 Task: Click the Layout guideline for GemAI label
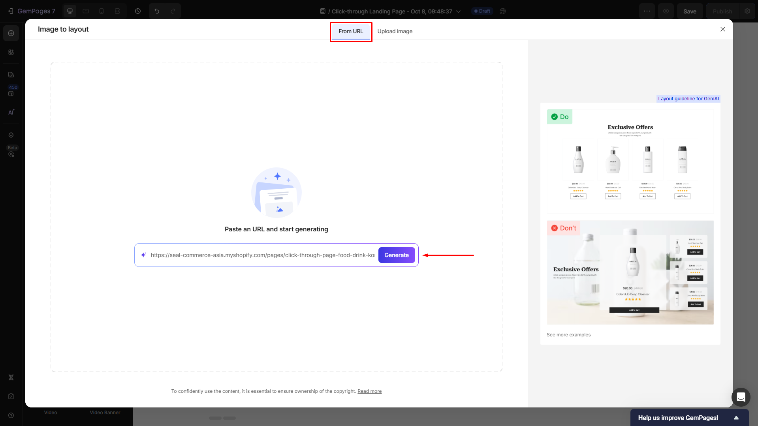coord(688,99)
